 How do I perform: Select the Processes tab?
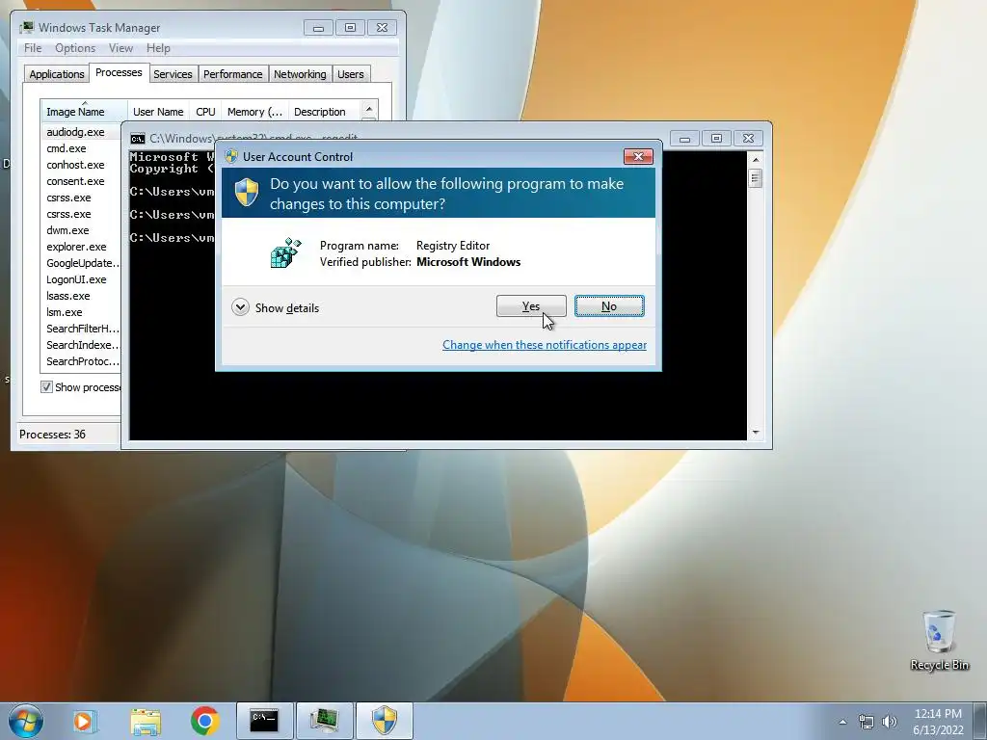click(x=119, y=72)
